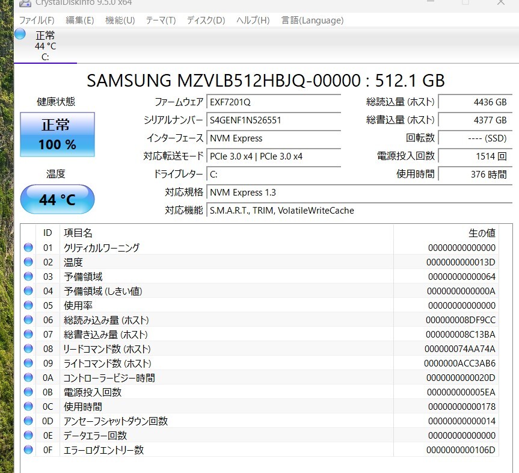This screenshot has height=473, width=519.
Task: Click the 44 °C temperature button
Action: (x=57, y=200)
